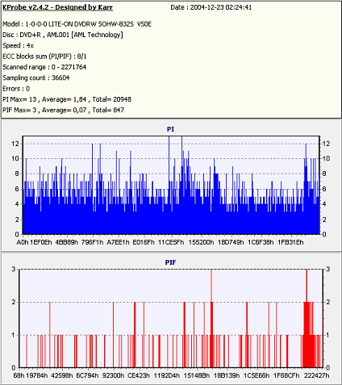Click the KProbe v2.4.2 title text
Screen dimensions: 342x385
tap(57, 7)
